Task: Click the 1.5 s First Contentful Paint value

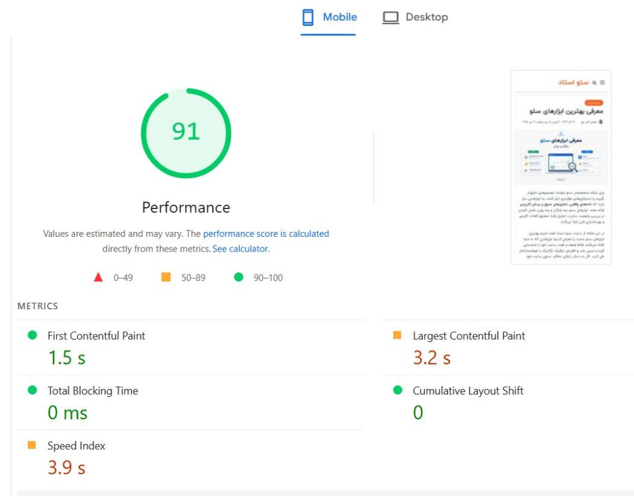Action: click(67, 358)
